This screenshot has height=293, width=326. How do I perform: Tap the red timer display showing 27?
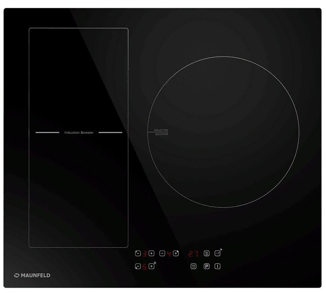click(x=193, y=254)
